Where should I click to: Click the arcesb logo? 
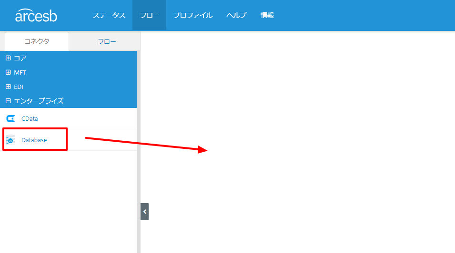tap(36, 15)
